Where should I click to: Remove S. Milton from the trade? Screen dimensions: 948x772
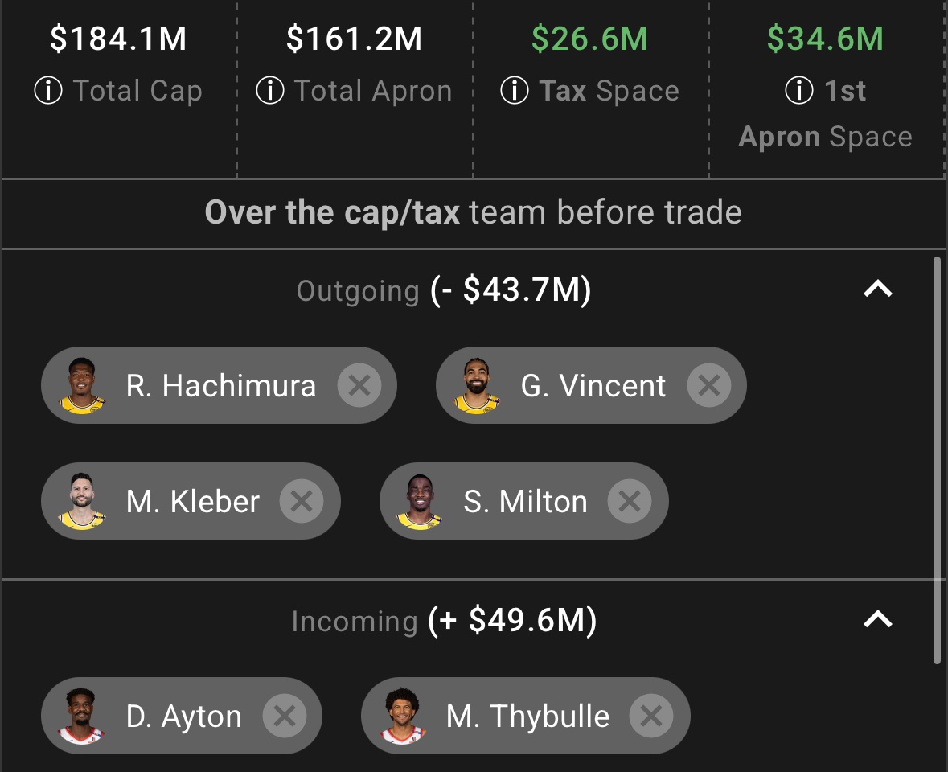tap(630, 501)
